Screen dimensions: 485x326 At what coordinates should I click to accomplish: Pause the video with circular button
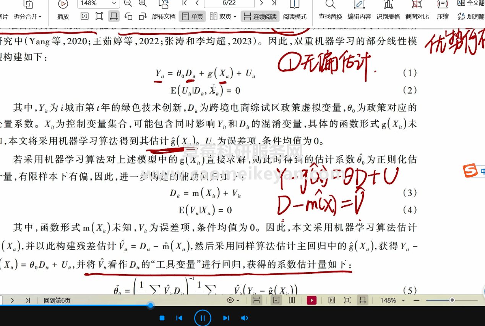click(203, 318)
